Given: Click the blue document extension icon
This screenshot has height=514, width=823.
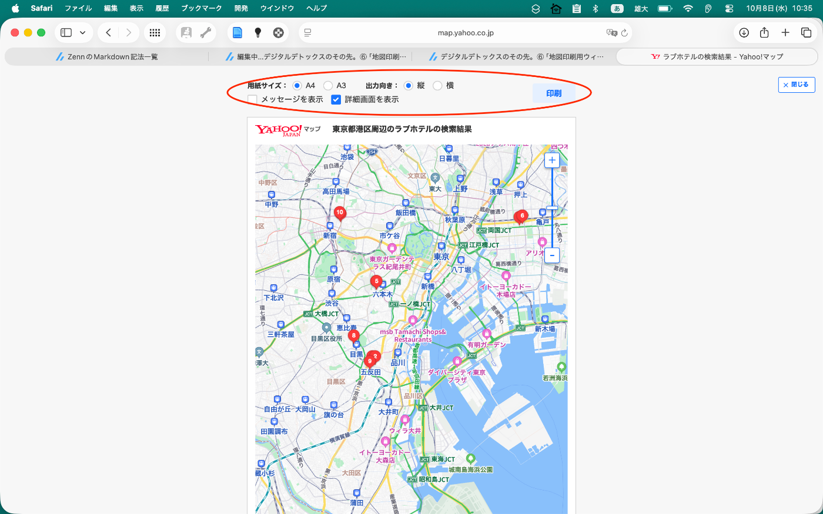Looking at the screenshot, I should pyautogui.click(x=237, y=33).
